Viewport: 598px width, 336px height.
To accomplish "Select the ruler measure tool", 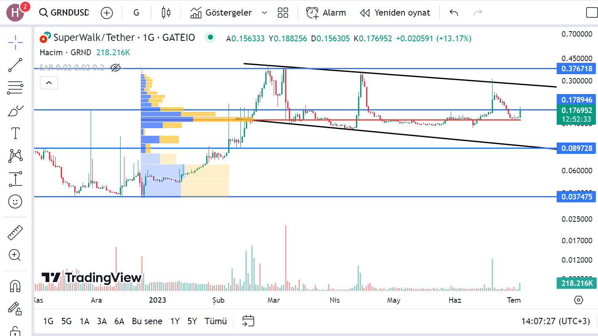I will tap(15, 232).
